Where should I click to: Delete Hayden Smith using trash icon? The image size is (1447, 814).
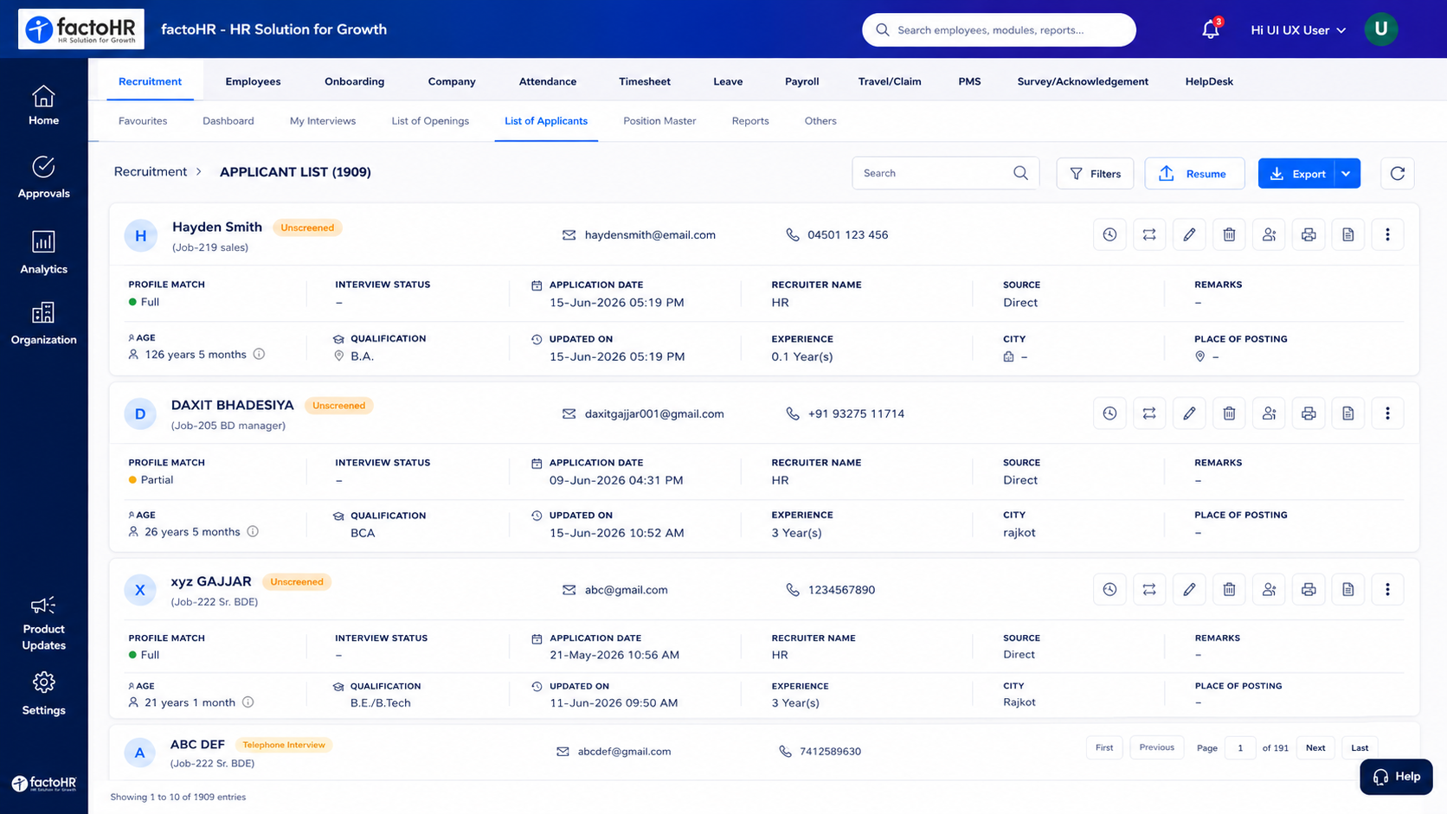click(1229, 234)
